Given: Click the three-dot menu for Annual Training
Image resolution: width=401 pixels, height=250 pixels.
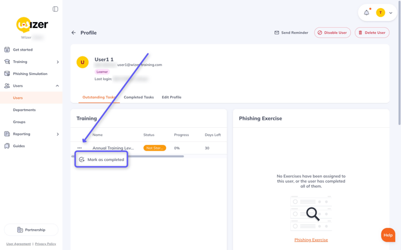Looking at the screenshot, I should [79, 148].
